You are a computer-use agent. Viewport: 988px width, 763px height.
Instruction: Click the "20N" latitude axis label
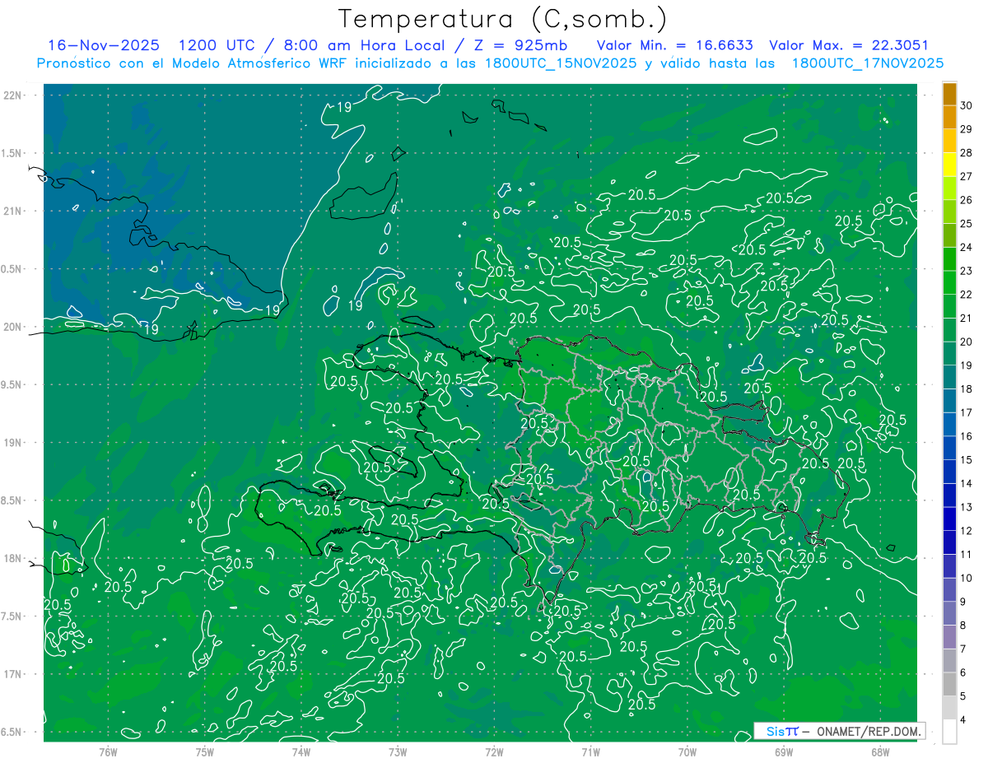(x=13, y=327)
